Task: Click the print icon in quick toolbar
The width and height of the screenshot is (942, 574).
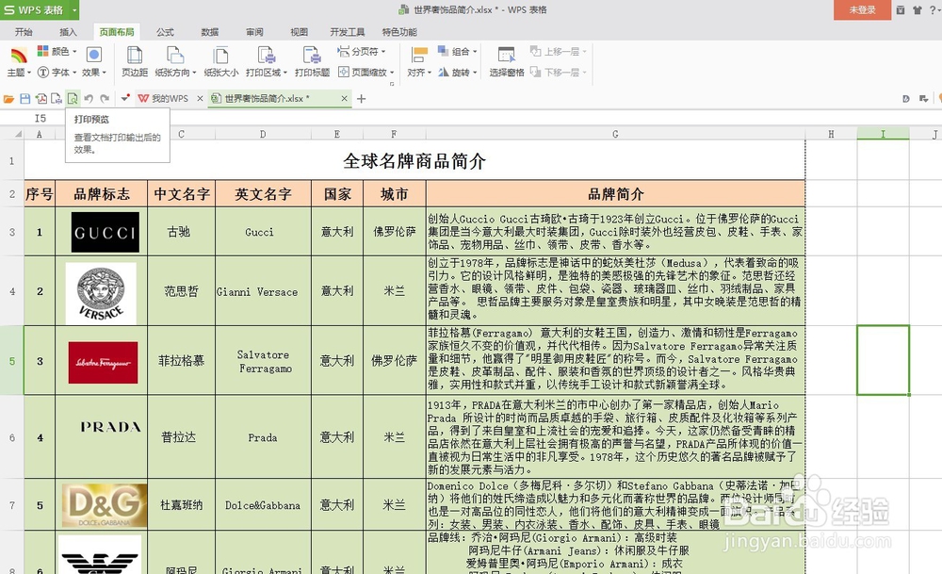Action: click(x=57, y=99)
